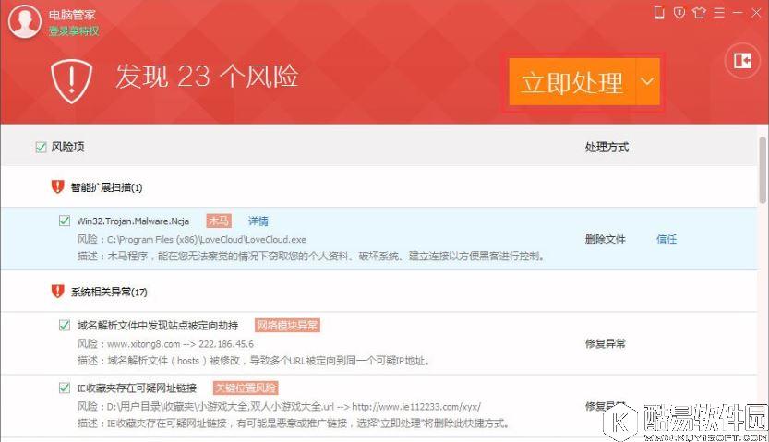Click the 风险项 column header text
This screenshot has width=769, height=442.
(x=67, y=147)
